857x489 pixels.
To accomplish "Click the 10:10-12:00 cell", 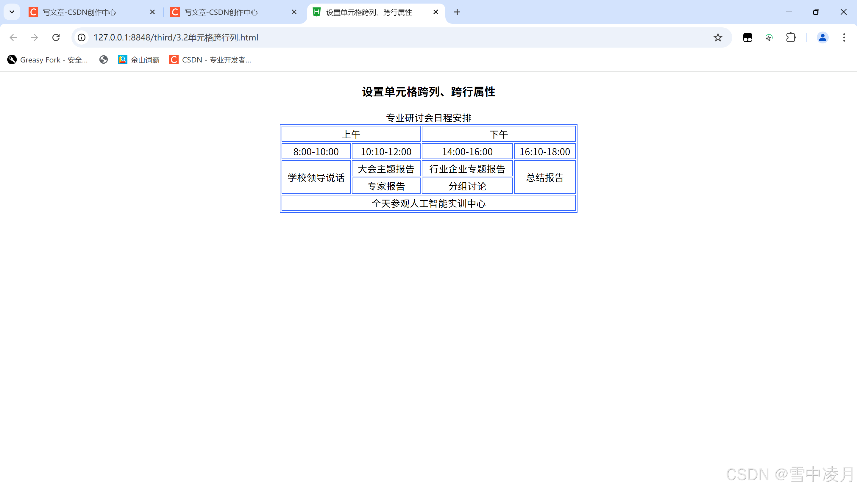I will pos(386,151).
